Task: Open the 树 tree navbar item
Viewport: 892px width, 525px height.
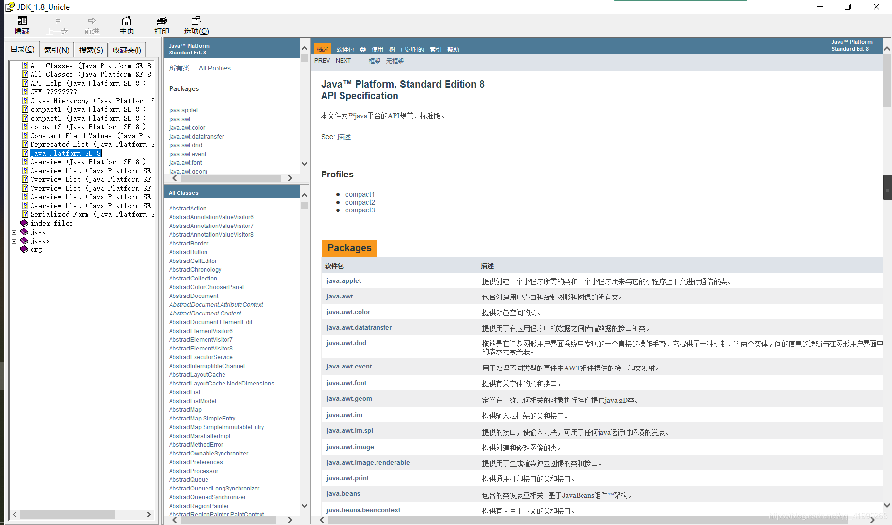Action: point(392,49)
